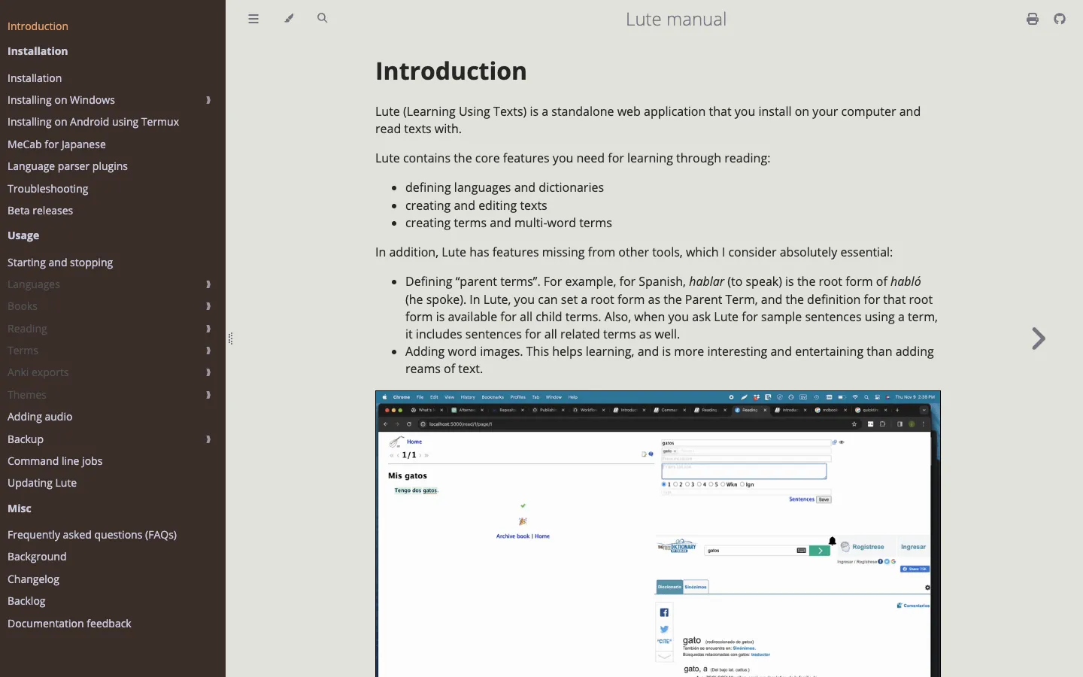Open Frequently asked questions (FAQs)

[x=93, y=535]
